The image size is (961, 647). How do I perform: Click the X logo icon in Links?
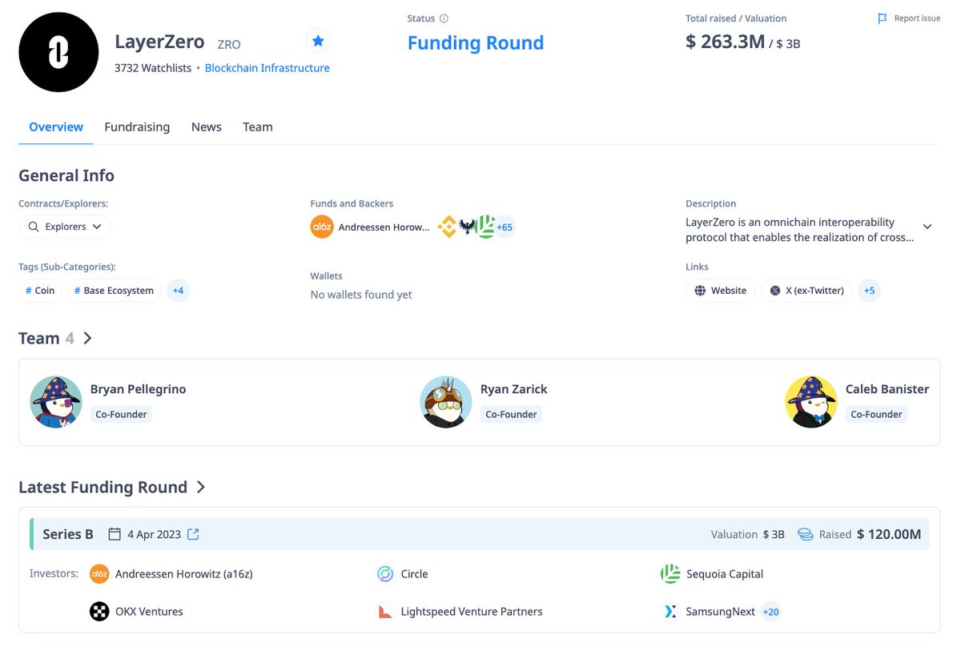pos(775,291)
